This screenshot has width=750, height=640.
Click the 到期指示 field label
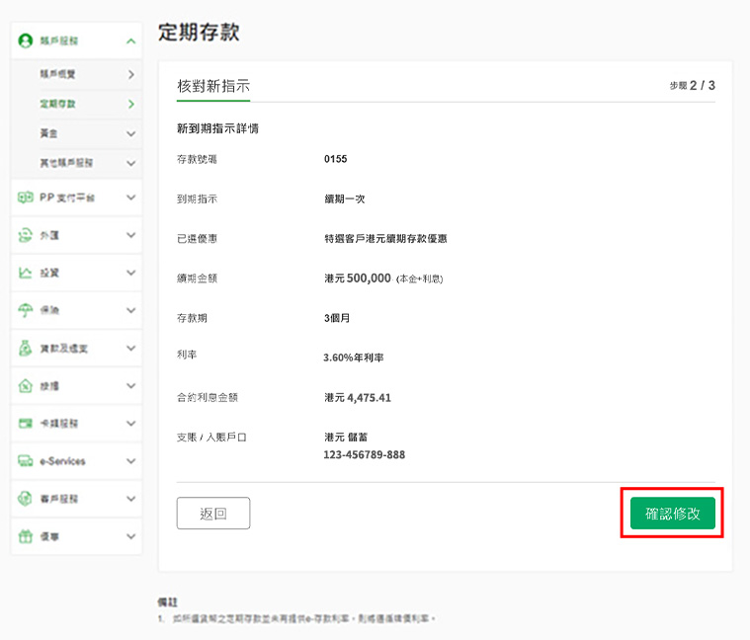(x=197, y=199)
